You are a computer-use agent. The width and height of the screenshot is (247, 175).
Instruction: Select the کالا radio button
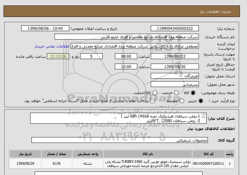(193, 93)
